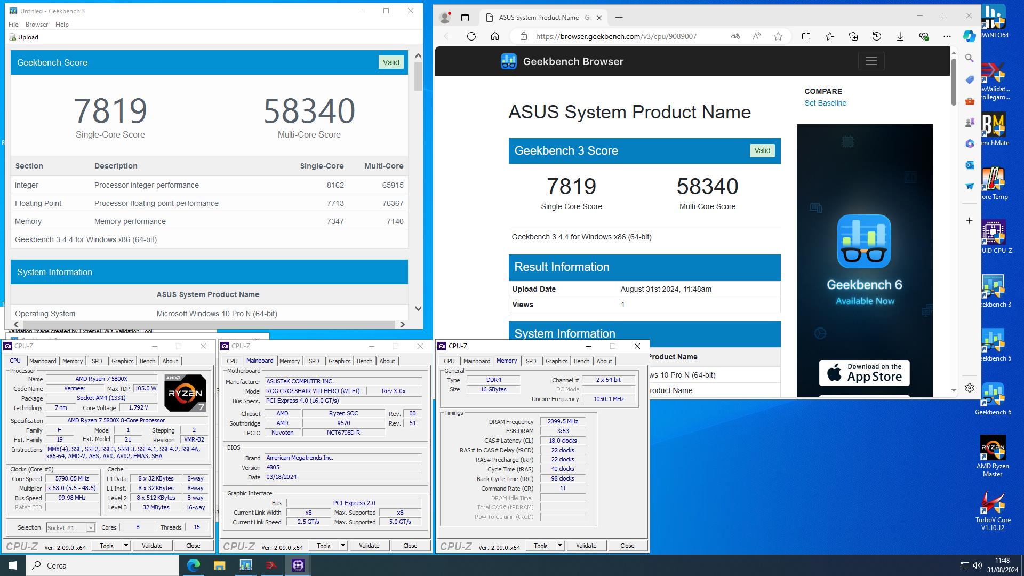Click read aloud icon in address bar
The width and height of the screenshot is (1024, 576).
pos(757,36)
